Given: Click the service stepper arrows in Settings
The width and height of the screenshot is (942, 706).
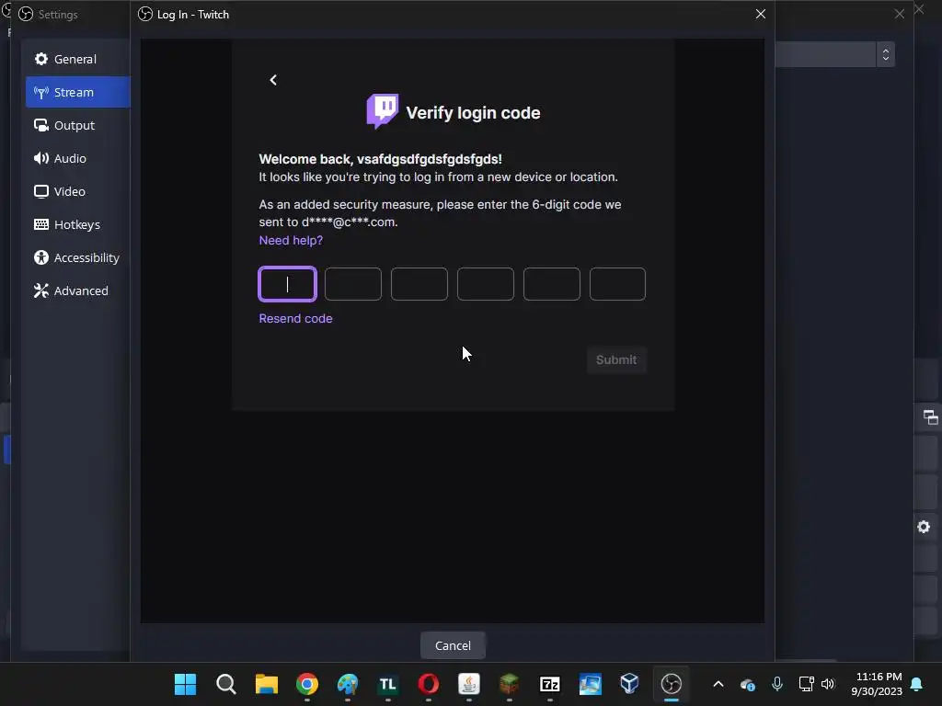Looking at the screenshot, I should [x=886, y=54].
